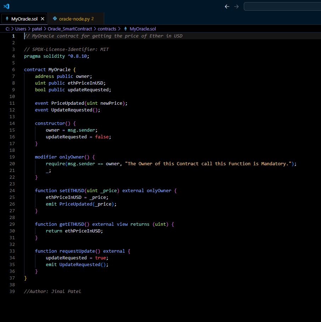This screenshot has height=322, width=321.
Task: Click the "requestUpdate" function name
Action: (77, 251)
